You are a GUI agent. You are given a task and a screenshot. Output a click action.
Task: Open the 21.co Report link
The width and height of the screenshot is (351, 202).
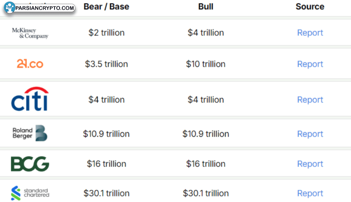[310, 64]
